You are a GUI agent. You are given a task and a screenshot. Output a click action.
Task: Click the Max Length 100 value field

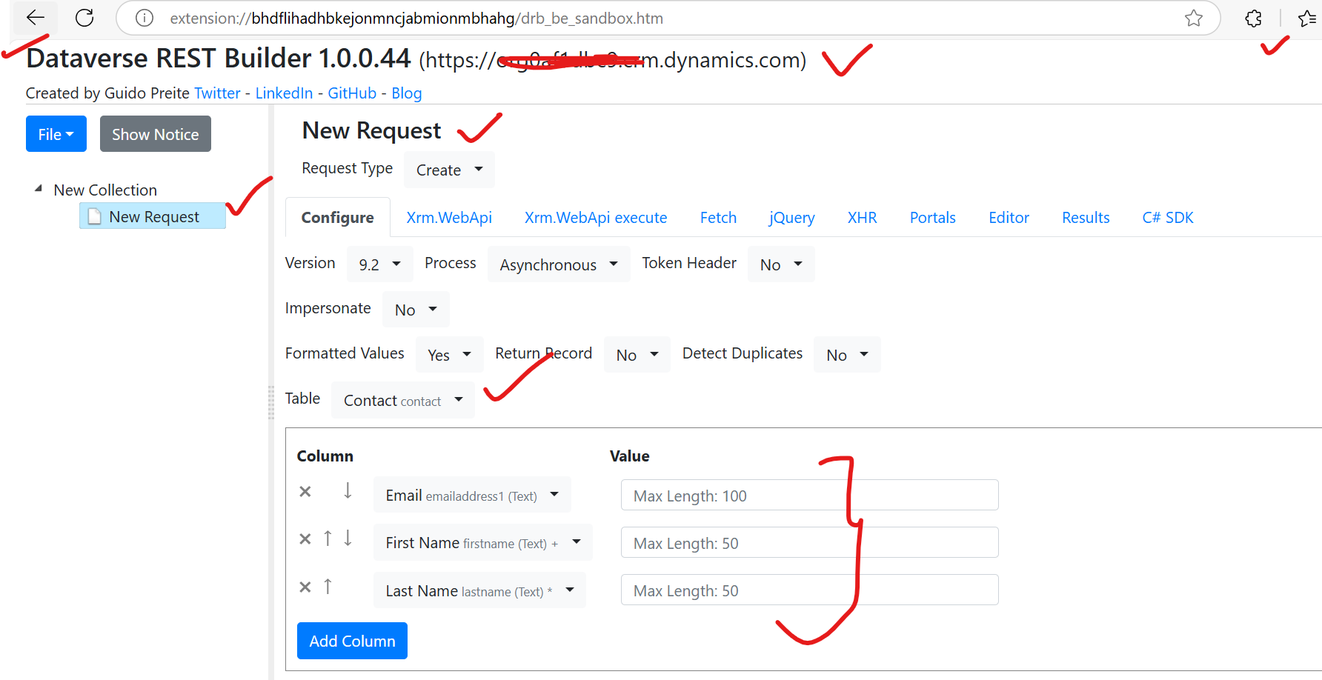[x=808, y=495]
